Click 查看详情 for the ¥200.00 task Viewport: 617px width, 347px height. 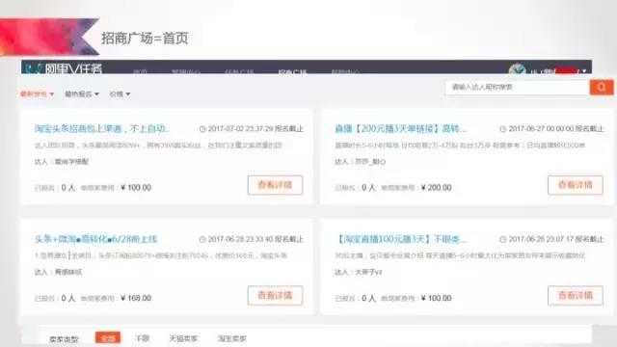point(576,185)
